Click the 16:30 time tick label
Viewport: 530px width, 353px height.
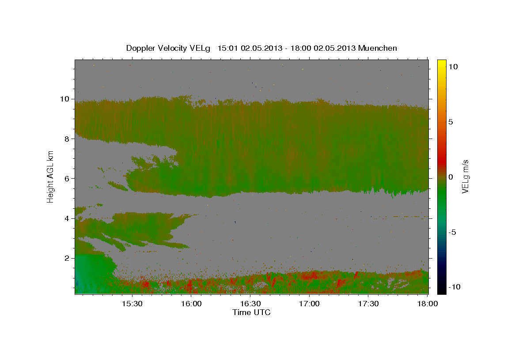click(250, 304)
